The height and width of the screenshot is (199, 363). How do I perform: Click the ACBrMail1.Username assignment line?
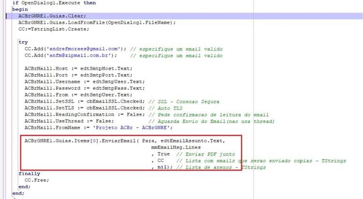(x=85, y=81)
